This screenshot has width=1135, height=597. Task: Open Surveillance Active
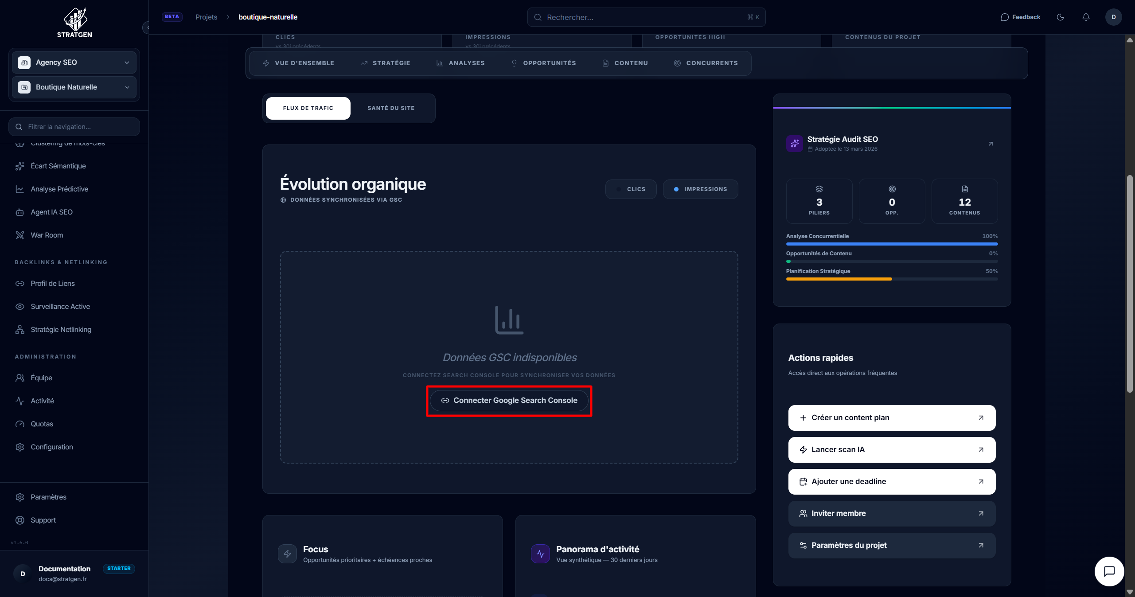(x=60, y=306)
